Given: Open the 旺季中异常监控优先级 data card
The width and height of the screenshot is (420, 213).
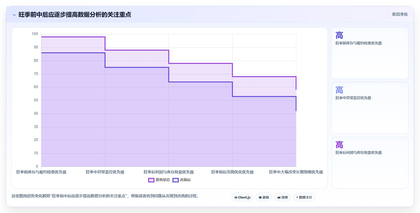Looking at the screenshot, I should point(370,108).
